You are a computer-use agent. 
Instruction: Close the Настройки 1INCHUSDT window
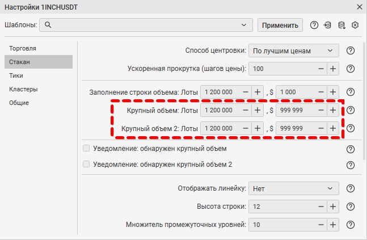(x=358, y=7)
